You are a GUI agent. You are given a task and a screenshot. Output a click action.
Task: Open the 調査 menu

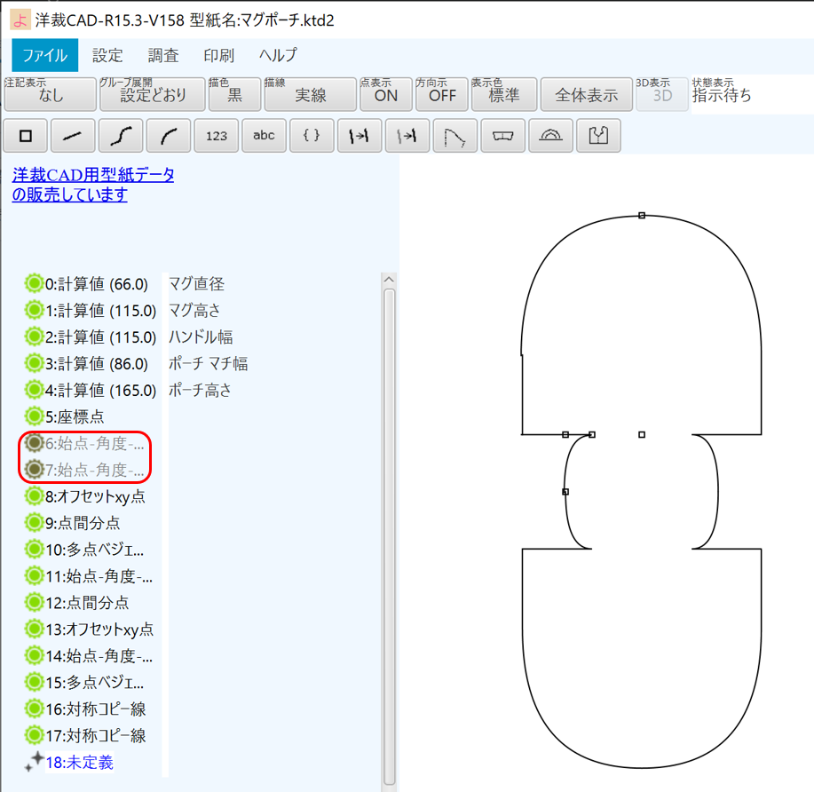(x=163, y=54)
